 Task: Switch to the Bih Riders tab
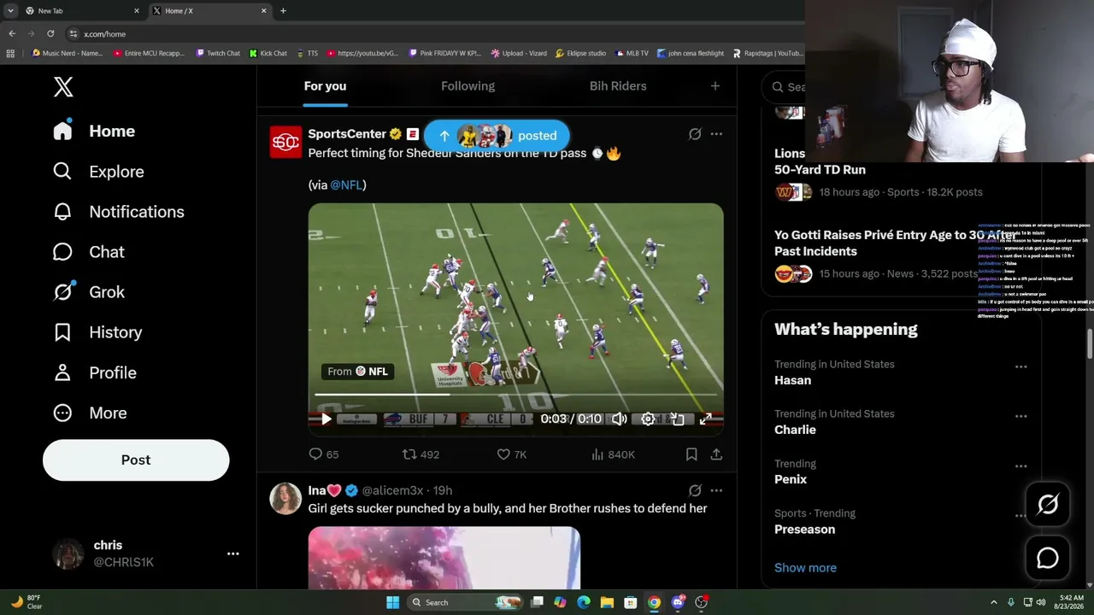pyautogui.click(x=618, y=86)
